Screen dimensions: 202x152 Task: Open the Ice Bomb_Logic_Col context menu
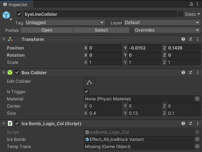[198, 123]
